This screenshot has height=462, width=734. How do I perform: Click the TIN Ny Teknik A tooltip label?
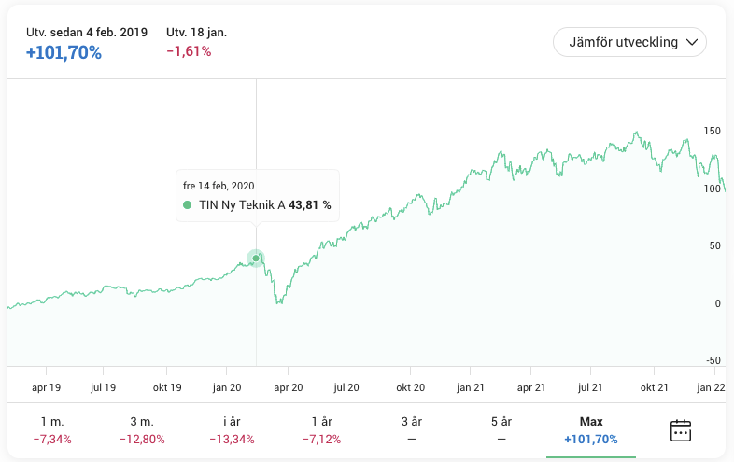pyautogui.click(x=243, y=204)
